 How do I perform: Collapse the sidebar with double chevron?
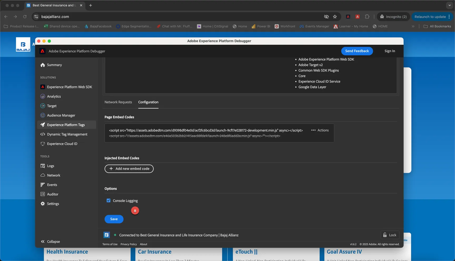tap(43, 242)
